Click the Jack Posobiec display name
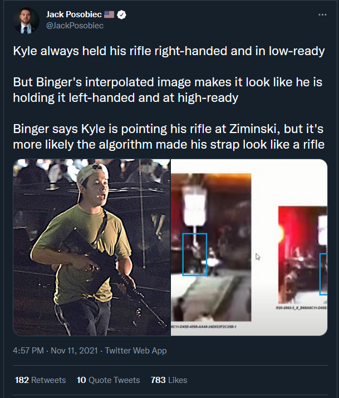339x398 pixels. point(74,14)
